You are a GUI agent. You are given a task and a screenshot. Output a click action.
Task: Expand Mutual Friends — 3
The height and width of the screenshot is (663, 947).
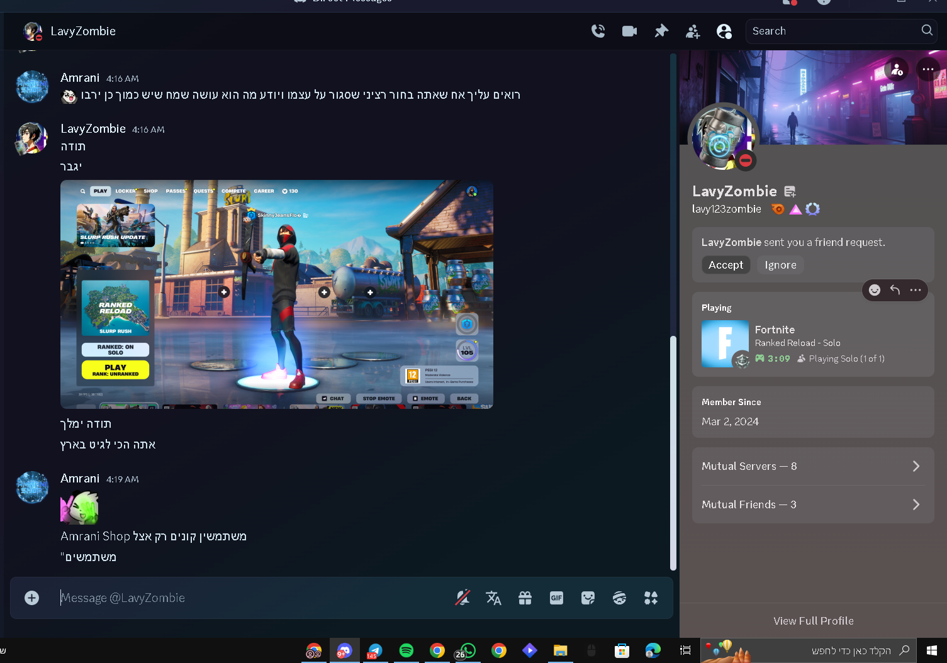[813, 504]
